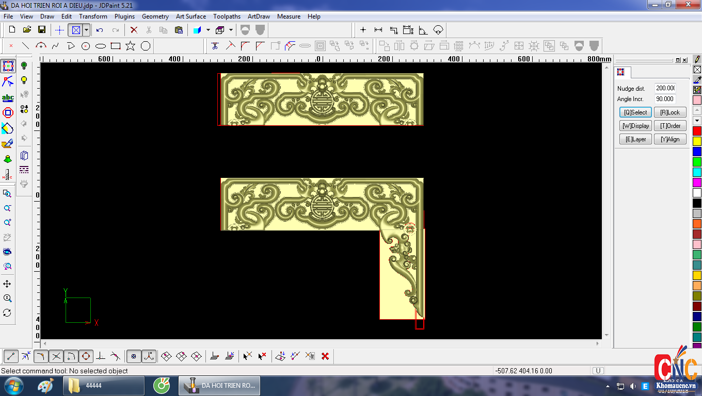This screenshot has width=702, height=396.
Task: Click the [E]Layer button
Action: click(x=635, y=139)
